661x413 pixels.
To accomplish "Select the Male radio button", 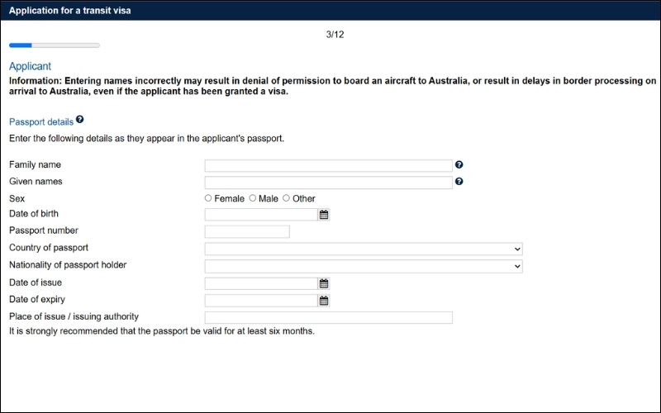I will [x=253, y=198].
